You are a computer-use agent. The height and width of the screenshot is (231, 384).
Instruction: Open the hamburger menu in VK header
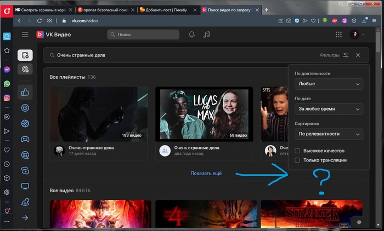25,34
